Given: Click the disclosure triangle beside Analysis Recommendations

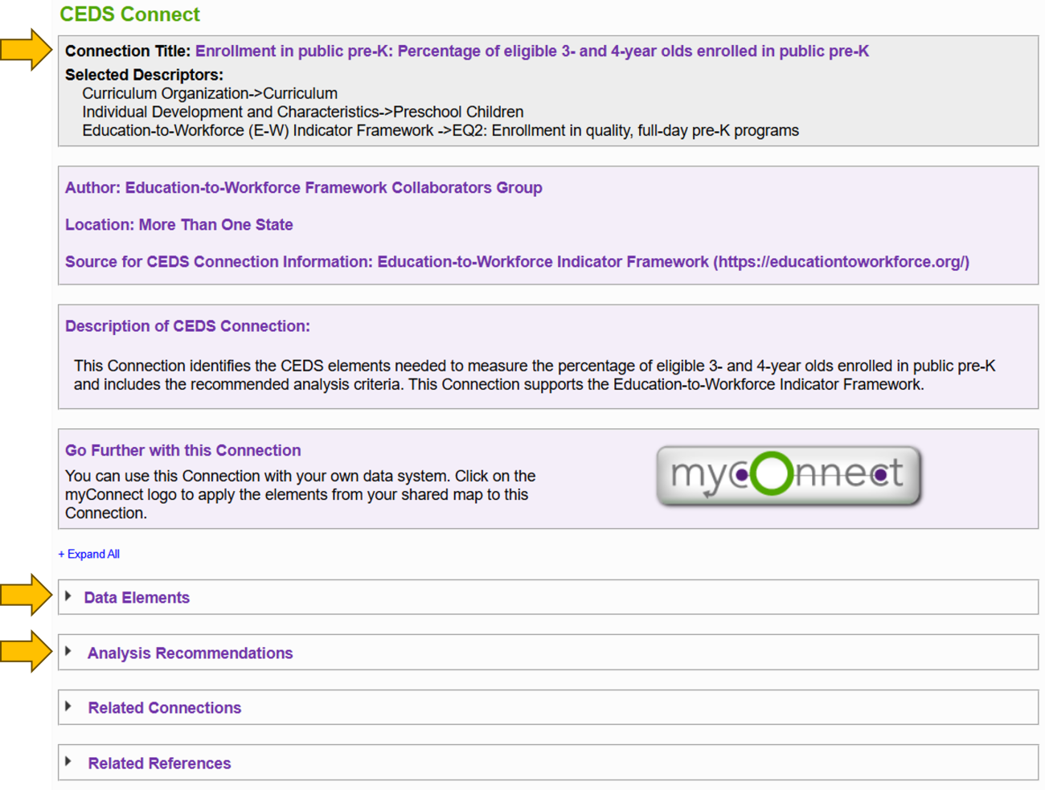Looking at the screenshot, I should pyautogui.click(x=68, y=653).
